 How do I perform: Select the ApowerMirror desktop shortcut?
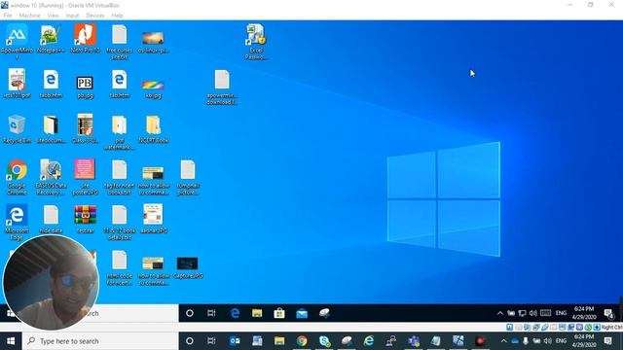coord(17,41)
